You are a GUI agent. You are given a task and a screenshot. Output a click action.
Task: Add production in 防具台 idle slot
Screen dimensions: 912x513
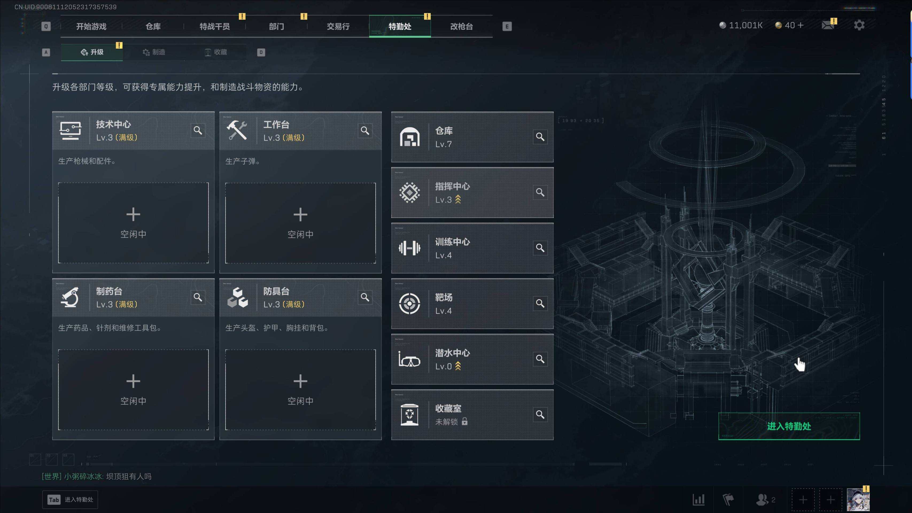point(300,390)
